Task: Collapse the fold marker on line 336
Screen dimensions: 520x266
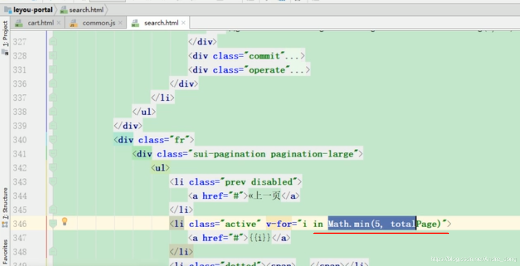Action: [x=53, y=84]
